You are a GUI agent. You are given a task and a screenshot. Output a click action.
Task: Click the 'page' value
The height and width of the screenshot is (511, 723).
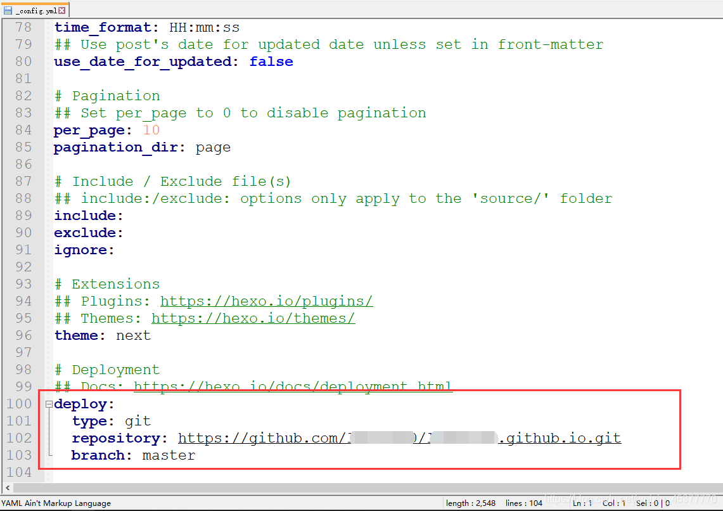point(213,148)
